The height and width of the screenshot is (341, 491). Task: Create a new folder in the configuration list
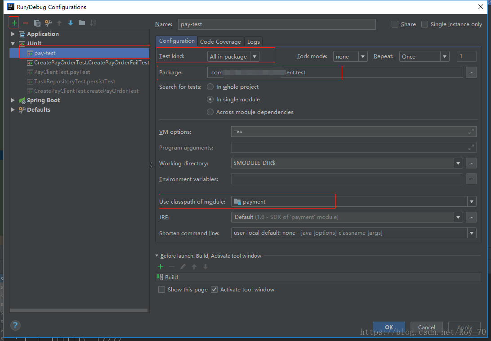[82, 23]
